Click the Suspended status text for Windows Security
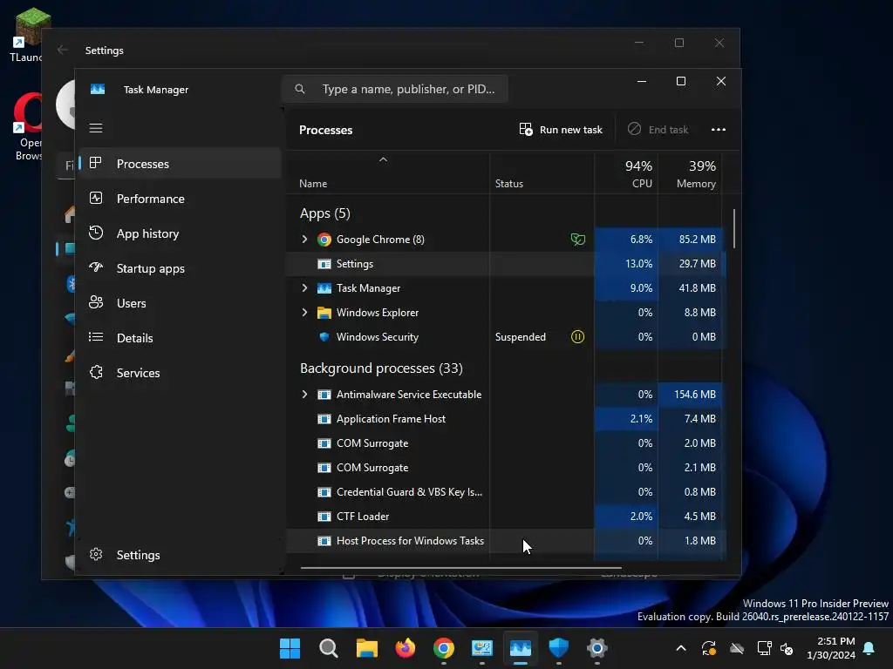 [x=521, y=337]
